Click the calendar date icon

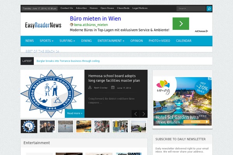click(113, 88)
